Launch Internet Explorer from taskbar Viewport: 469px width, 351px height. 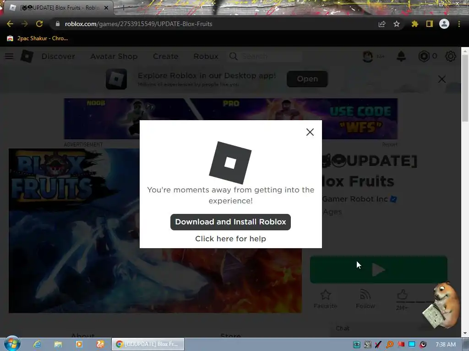tap(37, 344)
